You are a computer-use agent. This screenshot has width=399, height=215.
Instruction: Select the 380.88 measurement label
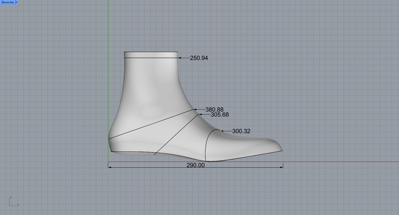click(x=214, y=110)
